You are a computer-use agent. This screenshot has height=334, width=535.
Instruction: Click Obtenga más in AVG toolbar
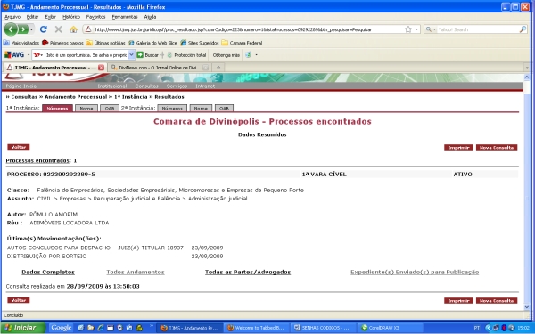[226, 55]
